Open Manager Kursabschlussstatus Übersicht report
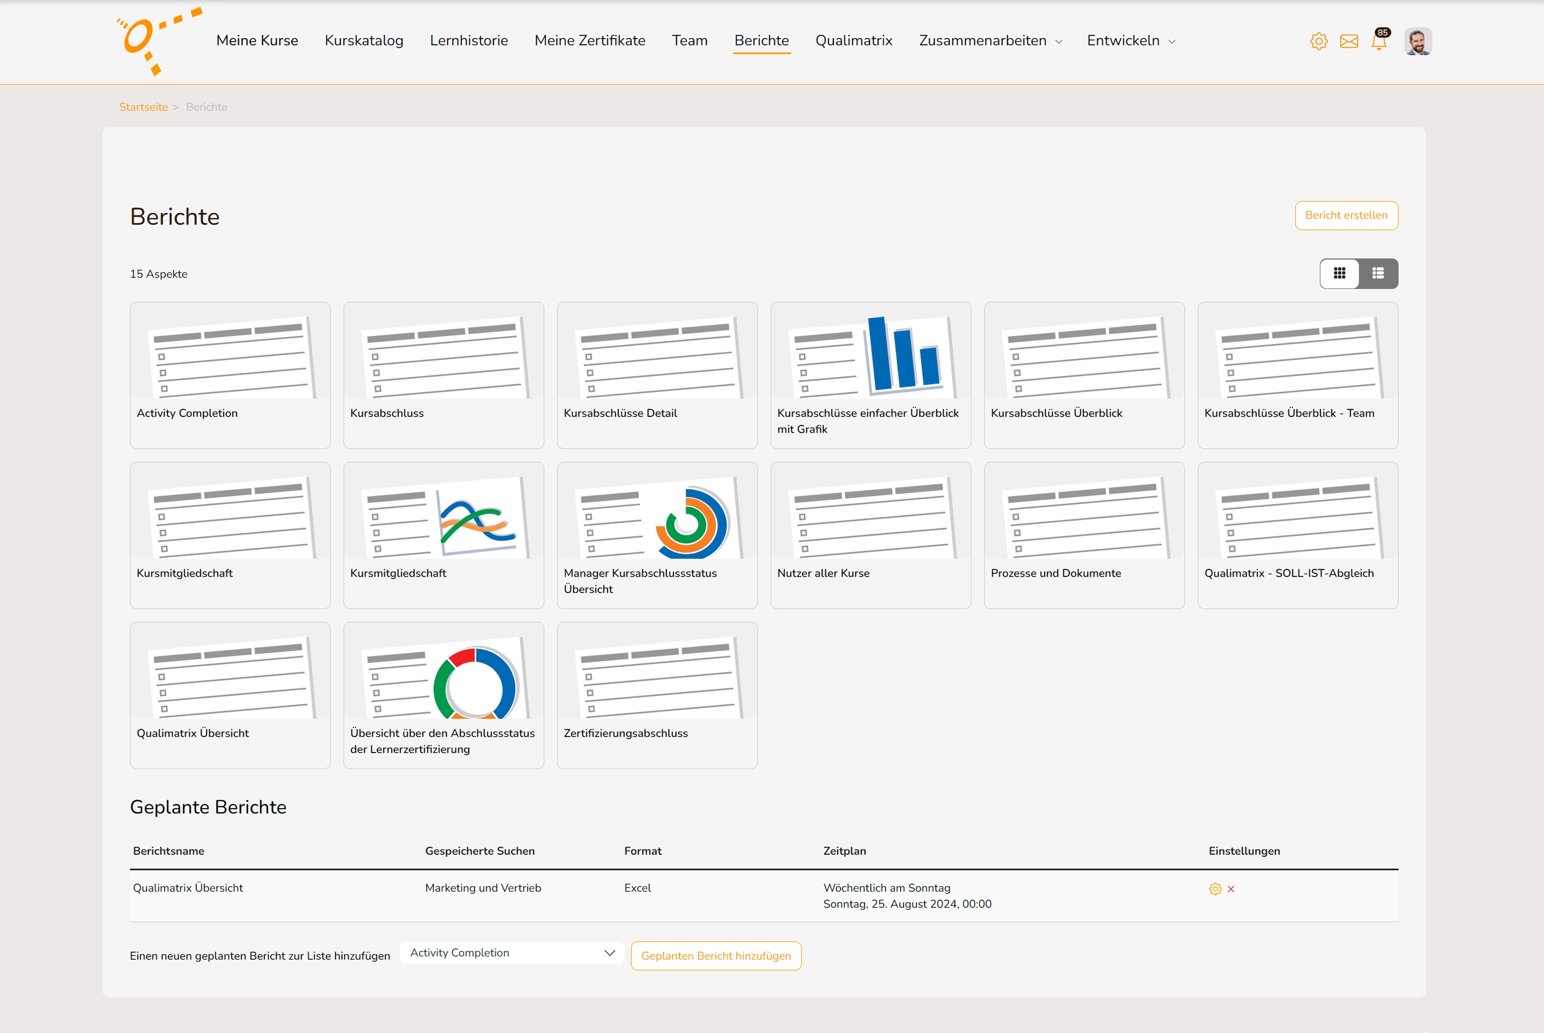Screen dimensions: 1544x1033 [656, 535]
